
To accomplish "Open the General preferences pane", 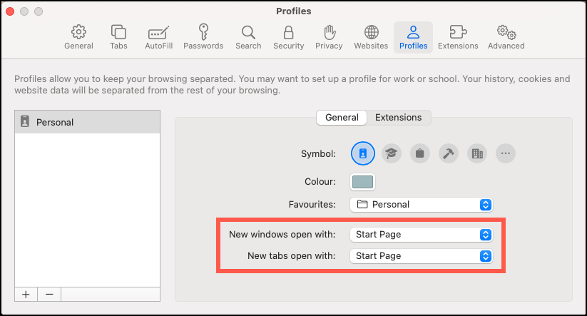I will click(x=78, y=37).
